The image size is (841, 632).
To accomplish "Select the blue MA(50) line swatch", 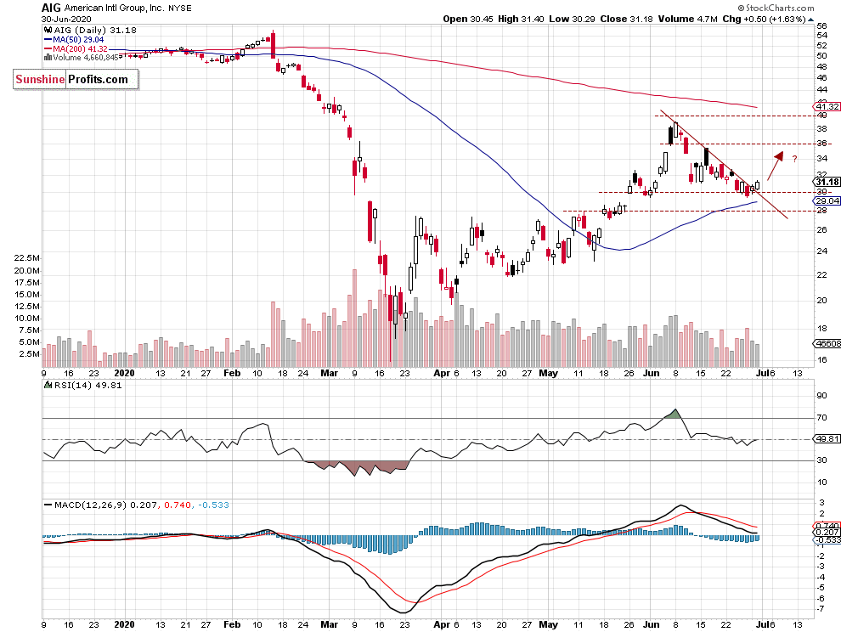I will [x=48, y=40].
